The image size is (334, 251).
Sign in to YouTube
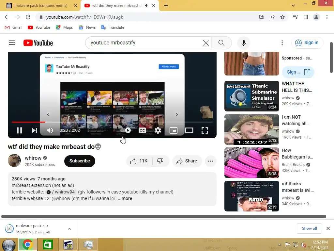click(x=307, y=43)
